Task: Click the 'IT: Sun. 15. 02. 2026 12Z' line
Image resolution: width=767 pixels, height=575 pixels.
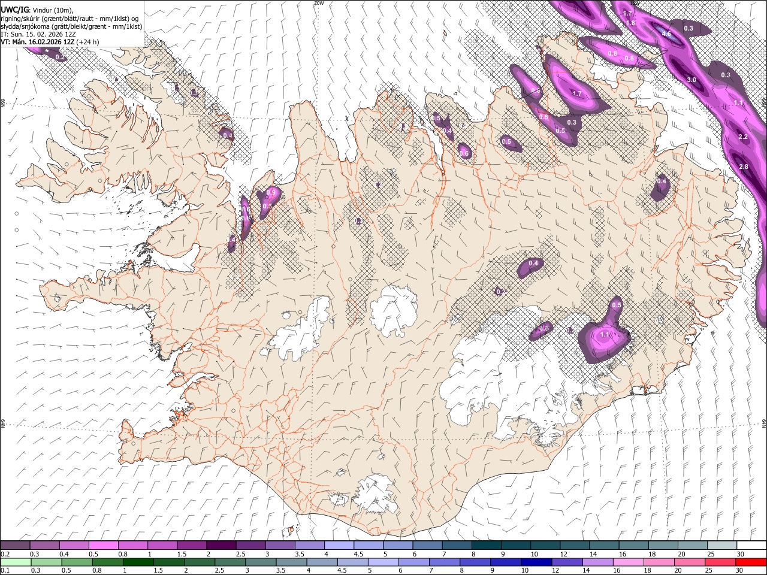Action: pos(38,34)
